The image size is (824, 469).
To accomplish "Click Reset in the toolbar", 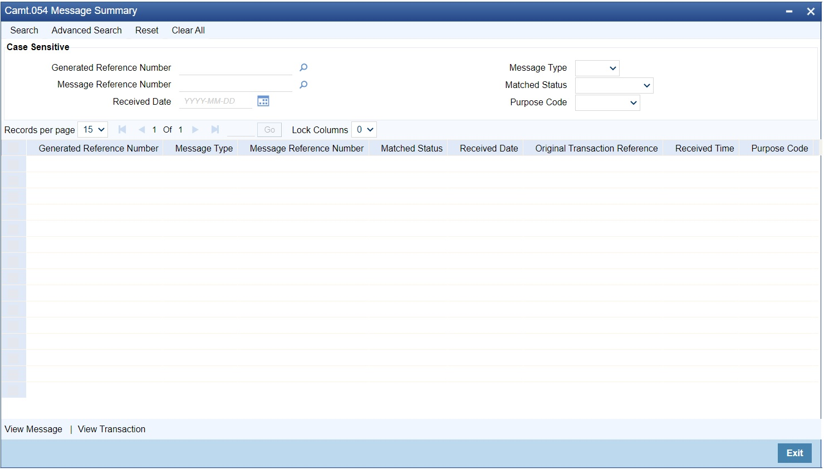I will tap(147, 31).
